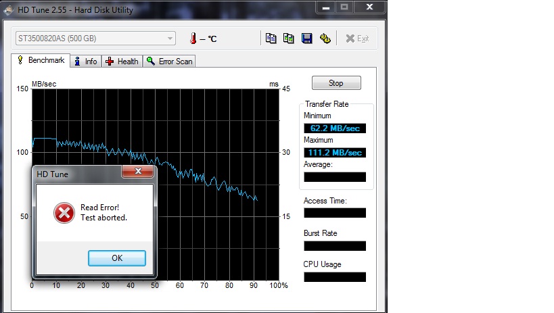554x313 pixels.
Task: Open the ST3500820AS drive dropdown
Action: pos(95,38)
